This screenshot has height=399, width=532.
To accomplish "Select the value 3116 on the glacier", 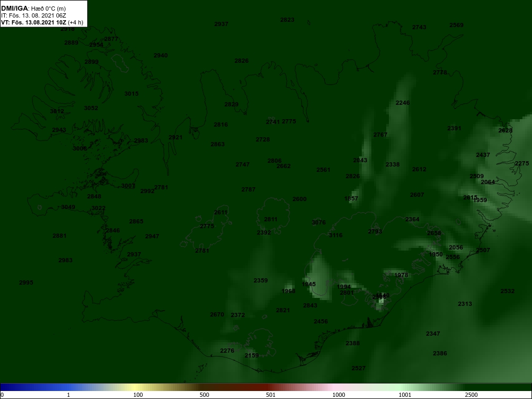I will (336, 235).
